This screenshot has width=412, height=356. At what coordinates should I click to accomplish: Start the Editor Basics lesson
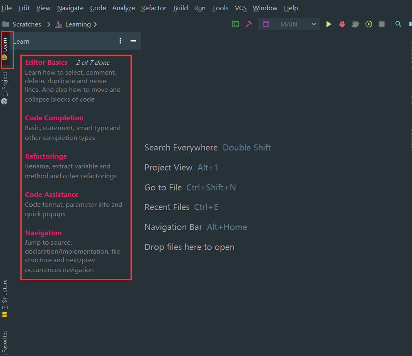click(46, 62)
